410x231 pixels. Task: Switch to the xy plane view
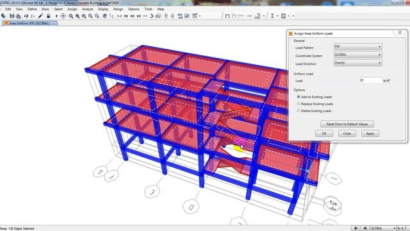point(126,16)
